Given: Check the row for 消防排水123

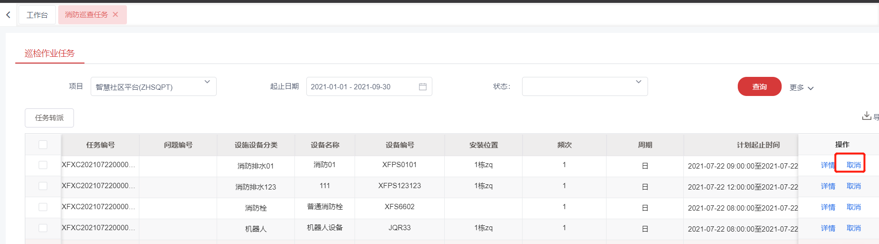Looking at the screenshot, I should click(x=43, y=186).
